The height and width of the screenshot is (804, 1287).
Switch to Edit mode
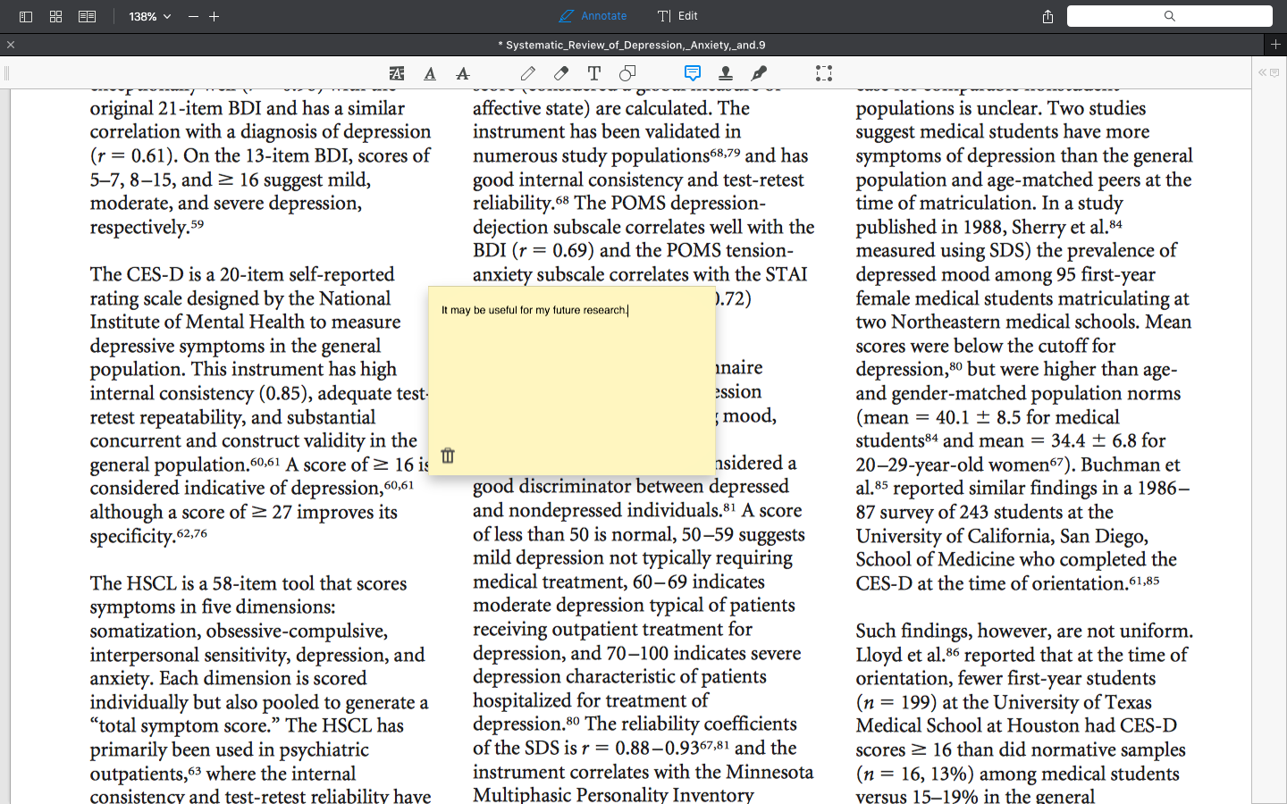tap(677, 16)
